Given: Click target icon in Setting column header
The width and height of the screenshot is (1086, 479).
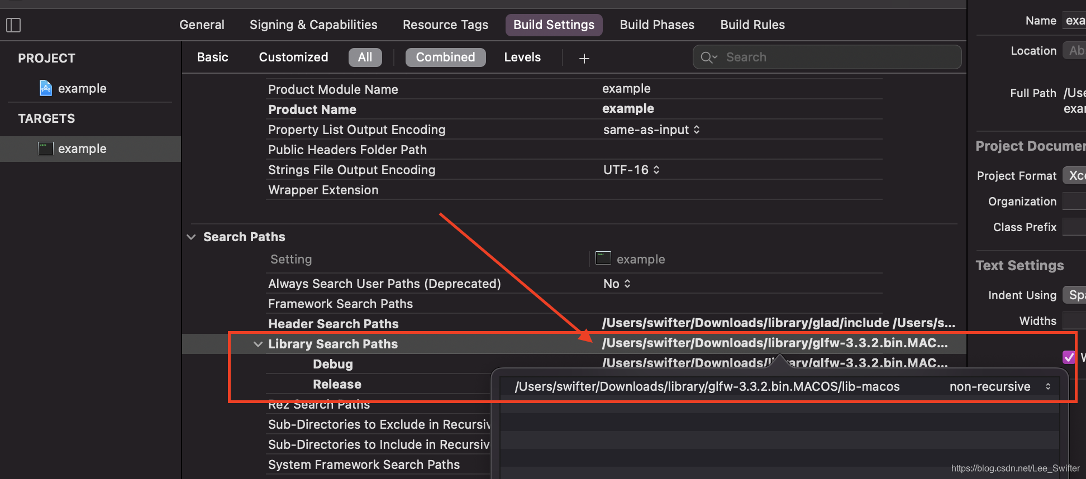Looking at the screenshot, I should pos(603,258).
